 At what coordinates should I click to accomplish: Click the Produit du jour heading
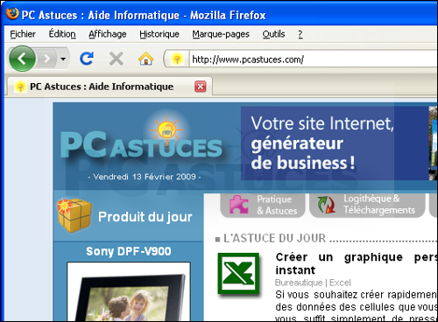tap(145, 217)
